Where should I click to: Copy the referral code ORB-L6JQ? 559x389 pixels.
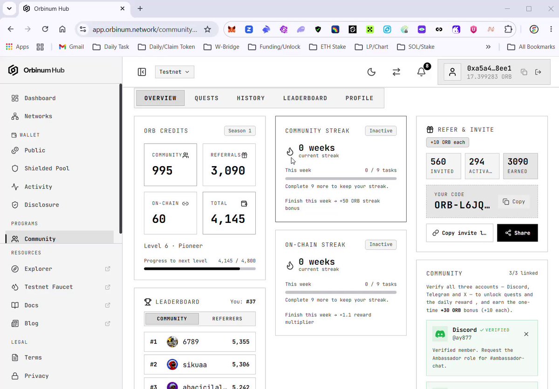514,201
